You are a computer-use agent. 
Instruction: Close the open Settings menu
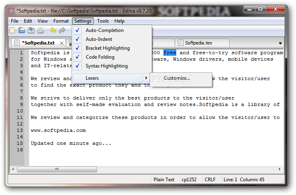82,21
